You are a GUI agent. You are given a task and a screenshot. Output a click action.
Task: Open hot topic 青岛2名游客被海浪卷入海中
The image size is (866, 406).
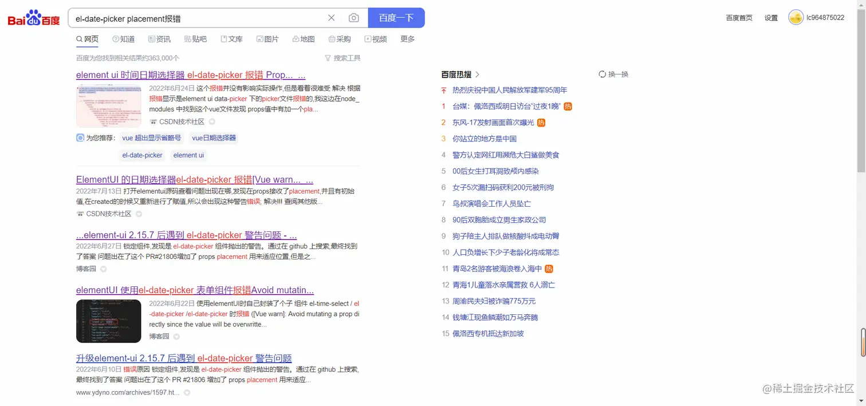click(x=497, y=269)
